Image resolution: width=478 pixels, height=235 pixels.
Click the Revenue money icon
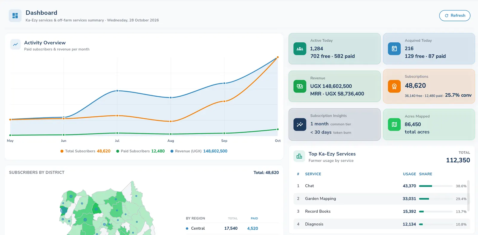click(300, 86)
